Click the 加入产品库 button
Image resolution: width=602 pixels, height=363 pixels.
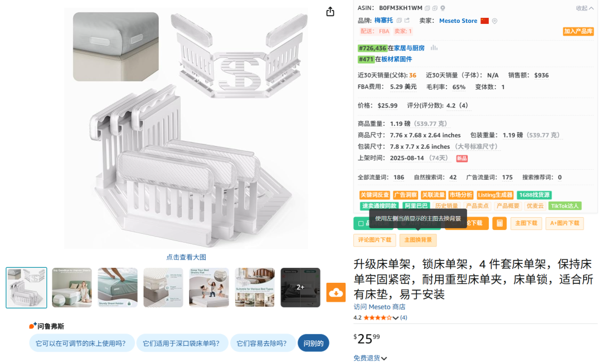(x=578, y=31)
